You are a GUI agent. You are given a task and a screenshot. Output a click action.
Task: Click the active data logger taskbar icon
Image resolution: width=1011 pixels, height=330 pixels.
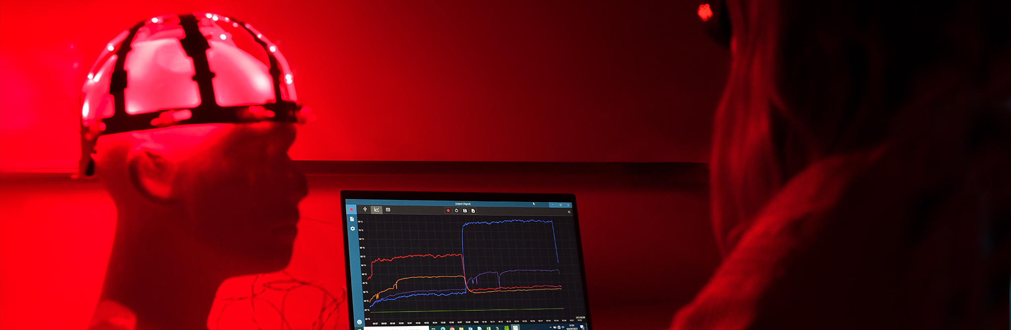[515, 328]
